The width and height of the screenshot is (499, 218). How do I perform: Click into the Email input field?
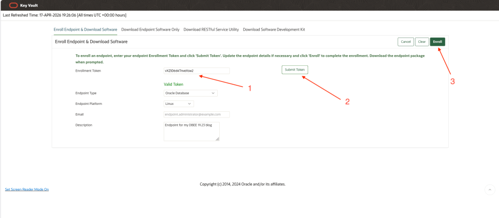[196, 114]
